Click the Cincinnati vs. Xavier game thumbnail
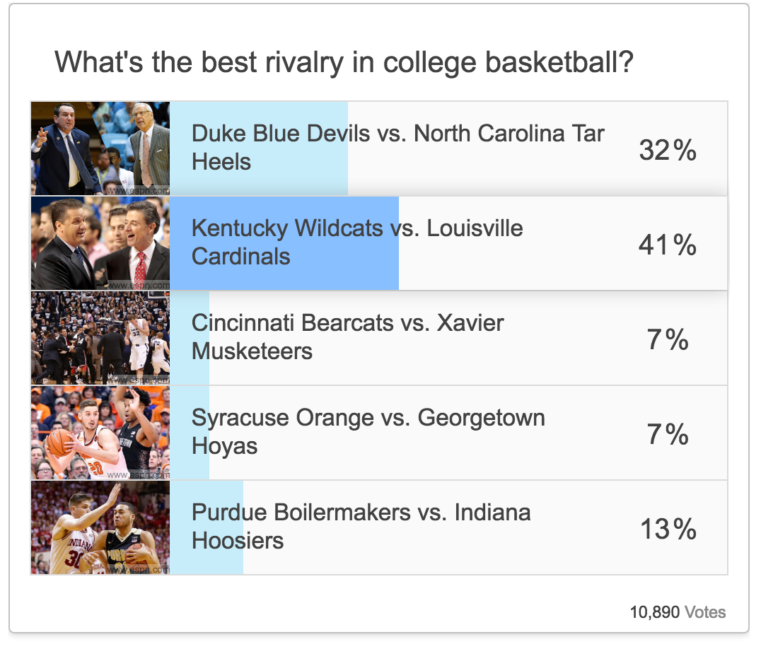761x649 pixels. [100, 338]
